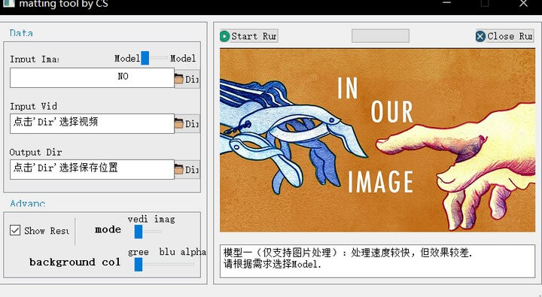
Task: Click the 'background col' label
Action: click(75, 262)
